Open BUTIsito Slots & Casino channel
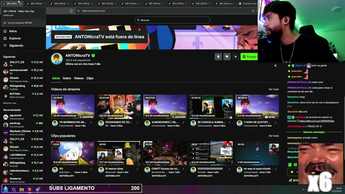 pos(23,95)
